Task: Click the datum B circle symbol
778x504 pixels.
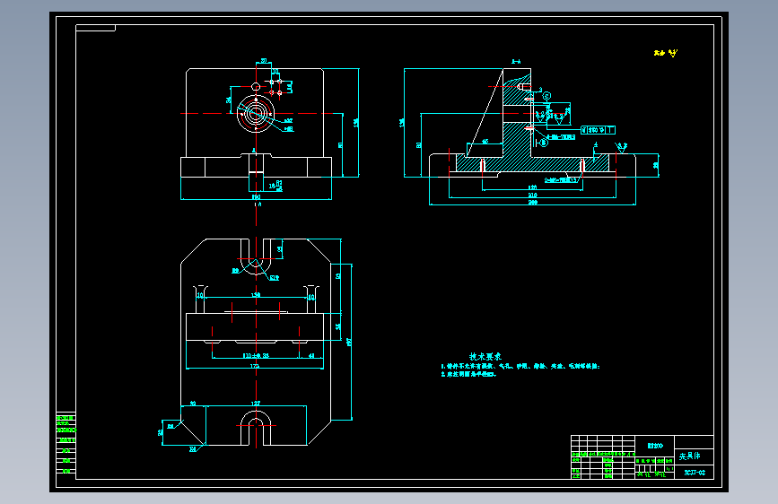Action: [544, 143]
